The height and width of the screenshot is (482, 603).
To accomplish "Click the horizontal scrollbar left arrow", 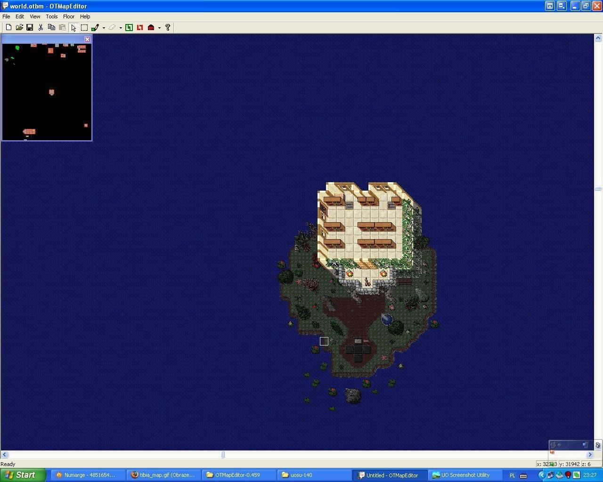I will [4, 455].
